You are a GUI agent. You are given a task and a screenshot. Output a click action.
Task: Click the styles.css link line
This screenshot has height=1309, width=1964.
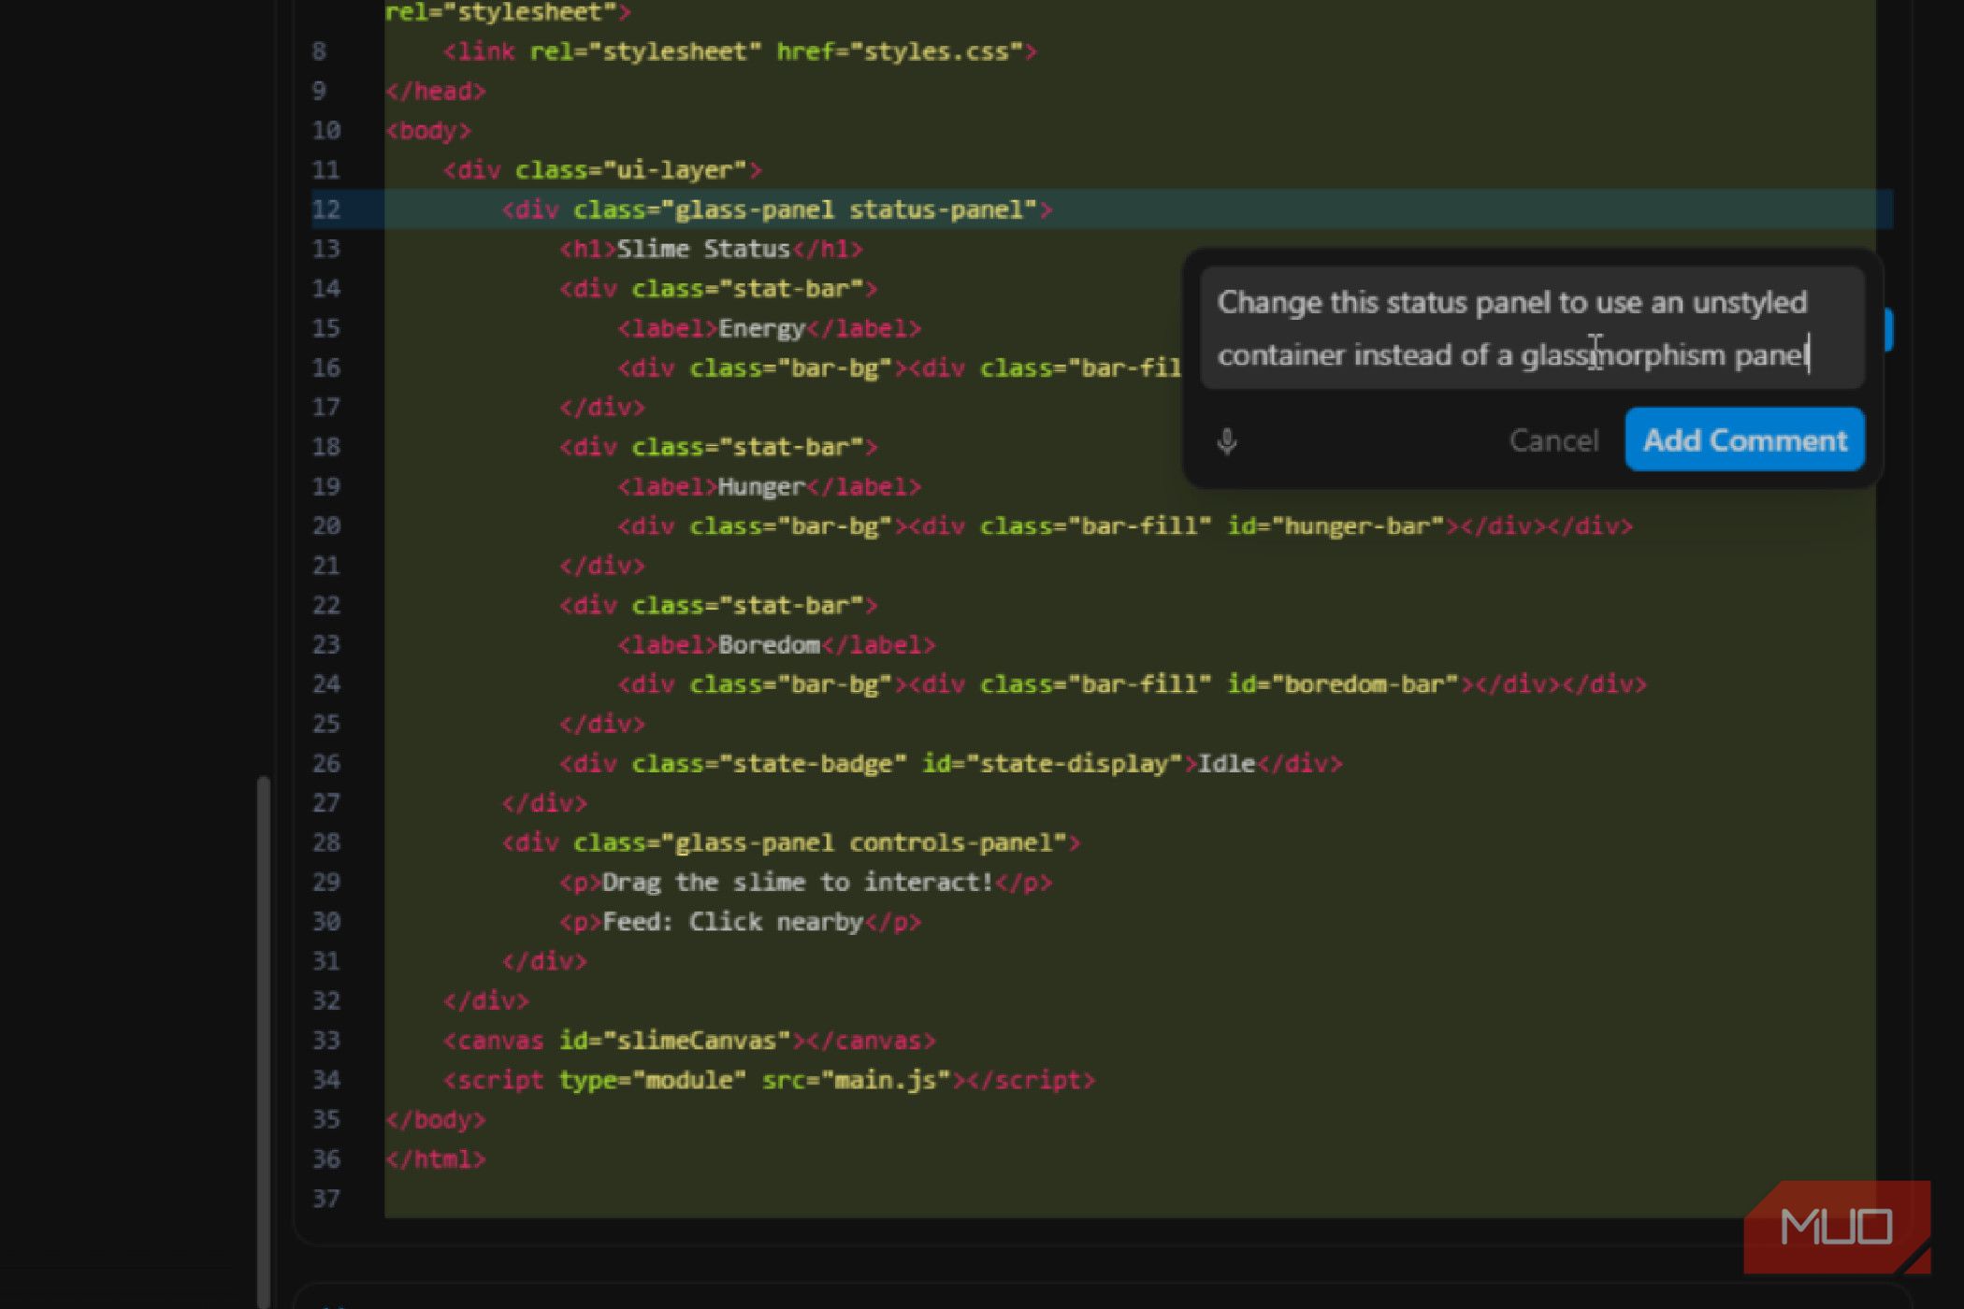(x=740, y=51)
